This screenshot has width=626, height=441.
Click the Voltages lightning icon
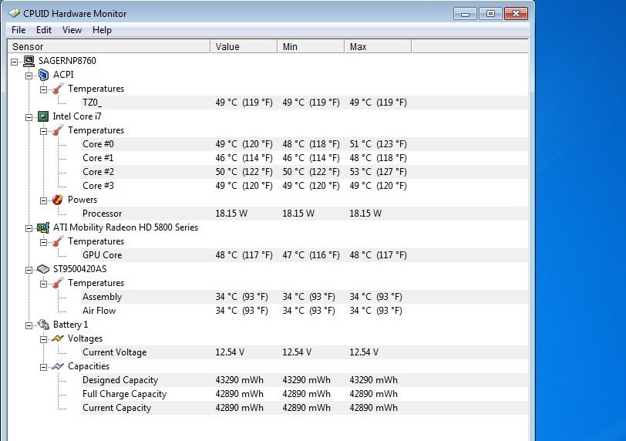[58, 338]
